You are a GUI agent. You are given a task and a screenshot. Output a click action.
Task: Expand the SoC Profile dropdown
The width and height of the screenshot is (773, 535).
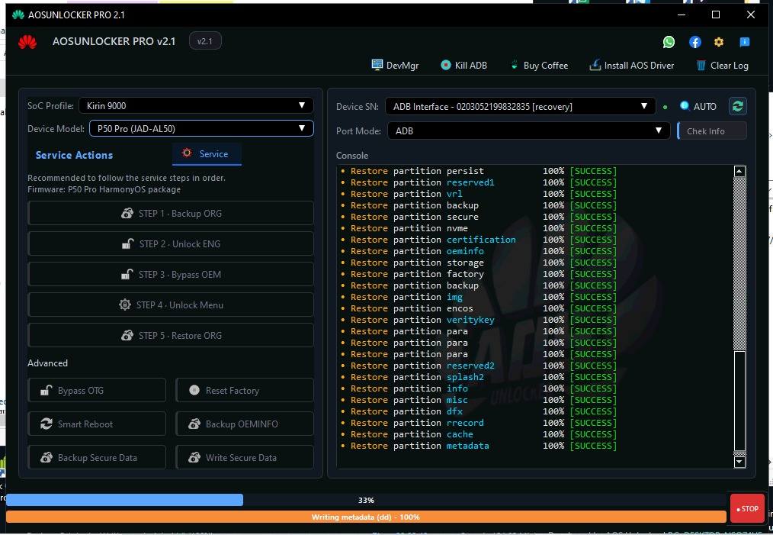click(196, 105)
